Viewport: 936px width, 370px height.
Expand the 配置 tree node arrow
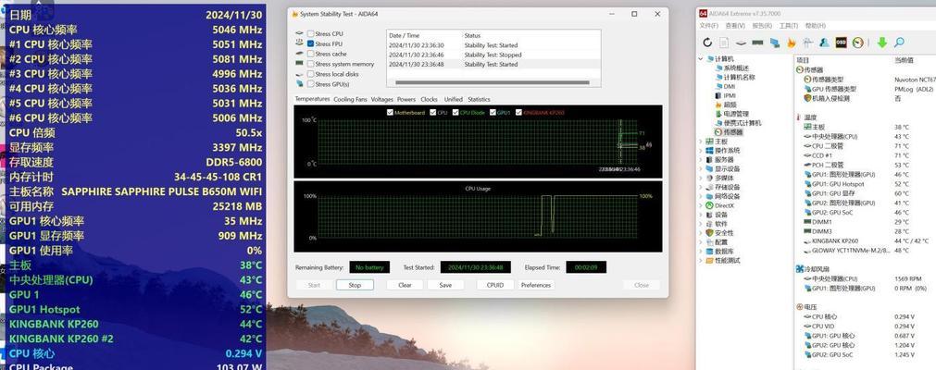point(701,242)
